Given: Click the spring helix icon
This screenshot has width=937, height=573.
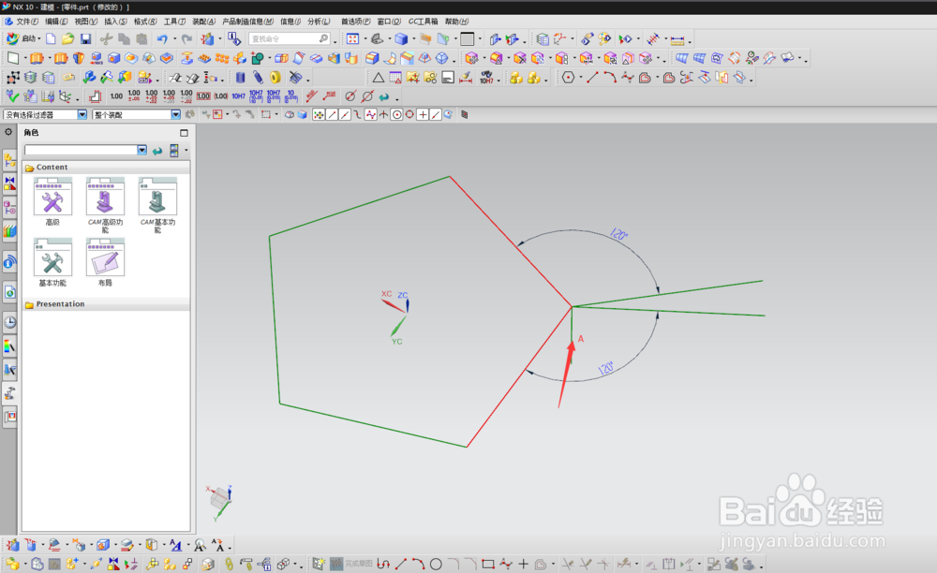Looking at the screenshot, I should pyautogui.click(x=258, y=78).
